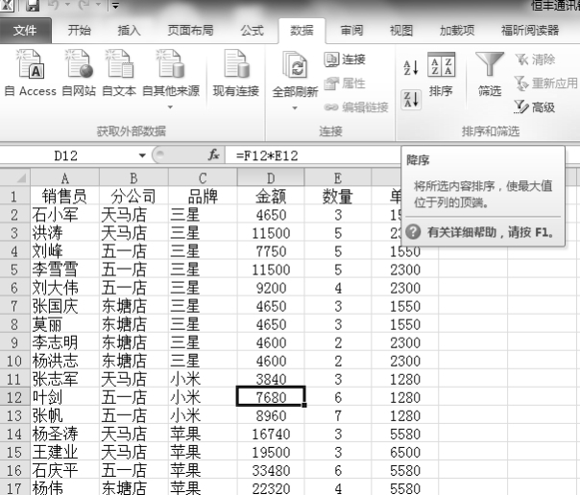Click the Save icon in quick access toolbar

click(33, 5)
